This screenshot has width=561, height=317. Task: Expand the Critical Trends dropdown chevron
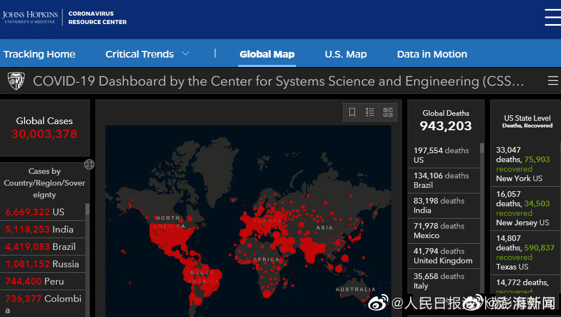(x=185, y=54)
